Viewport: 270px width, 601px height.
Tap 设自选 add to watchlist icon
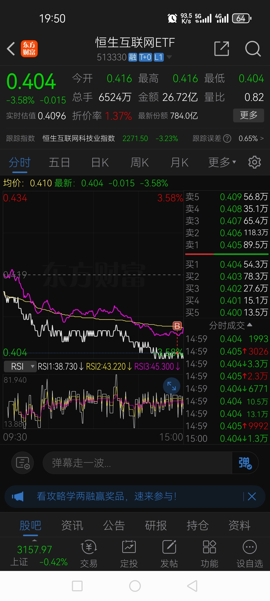pos(250,554)
